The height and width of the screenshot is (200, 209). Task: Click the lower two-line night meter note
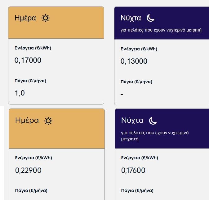pyautogui.click(x=155, y=136)
